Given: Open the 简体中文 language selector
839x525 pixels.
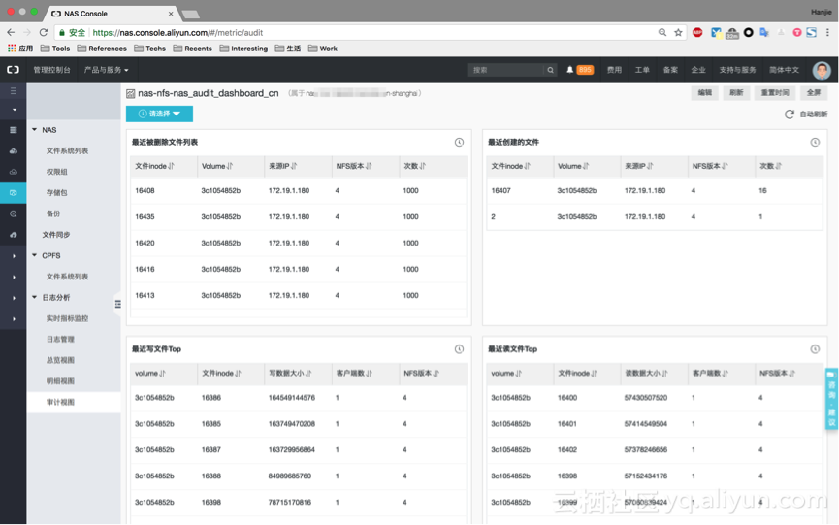Looking at the screenshot, I should coord(784,70).
